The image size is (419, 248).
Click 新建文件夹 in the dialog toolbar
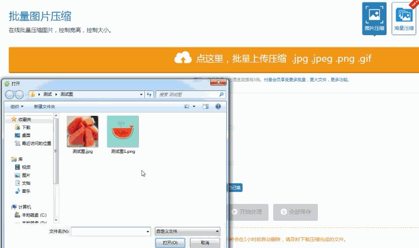[44, 106]
